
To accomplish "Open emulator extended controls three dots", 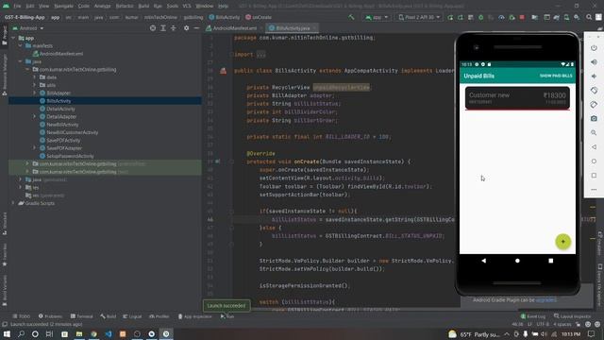I will click(x=594, y=189).
